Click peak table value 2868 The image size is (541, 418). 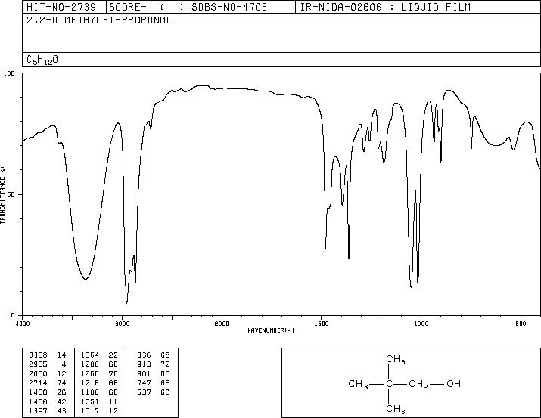(x=38, y=374)
